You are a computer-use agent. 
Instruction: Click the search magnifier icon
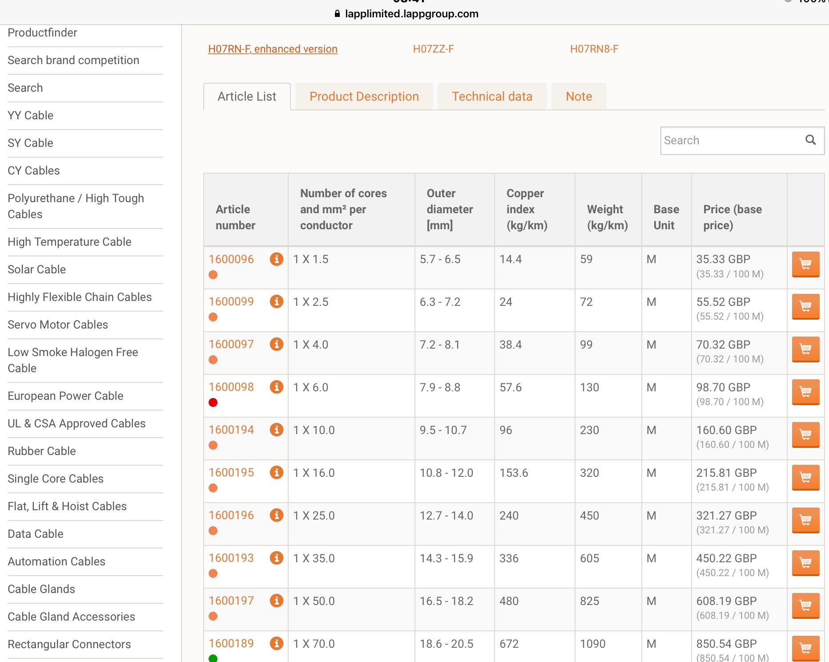[x=811, y=140]
